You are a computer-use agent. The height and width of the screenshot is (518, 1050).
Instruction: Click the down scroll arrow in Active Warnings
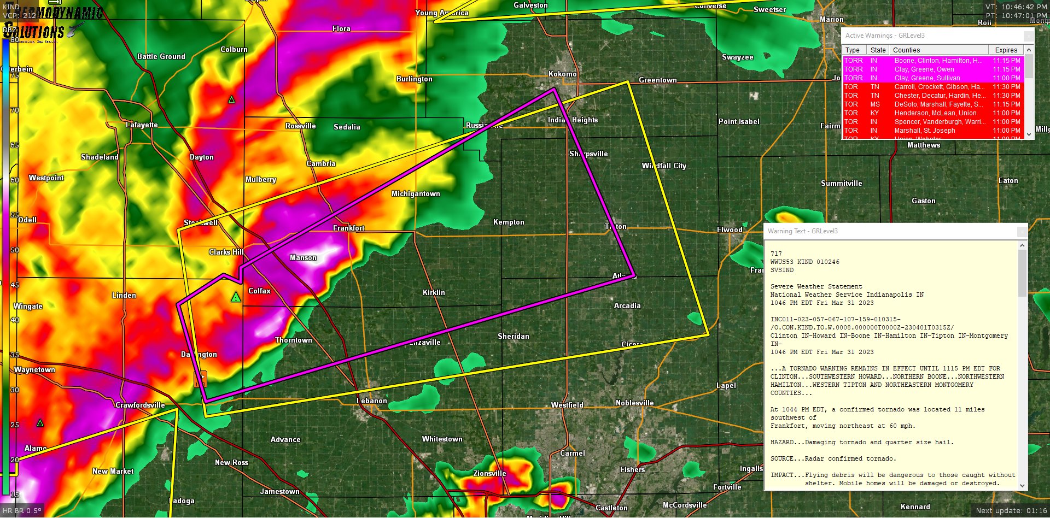pos(1029,133)
